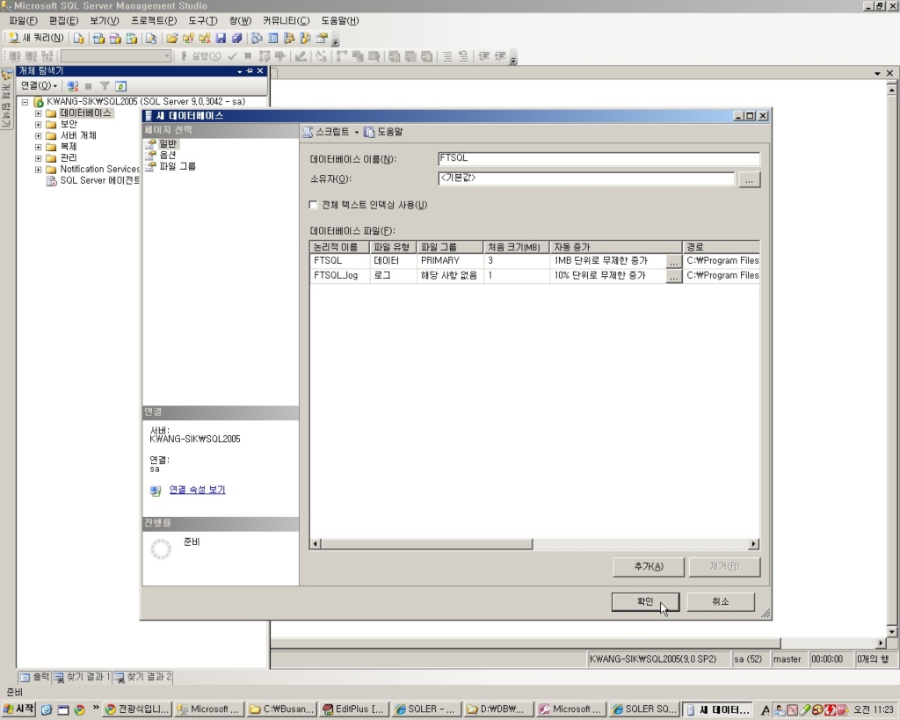Open the Registered Servers window icon
This screenshot has width=900, height=720.
(x=258, y=39)
